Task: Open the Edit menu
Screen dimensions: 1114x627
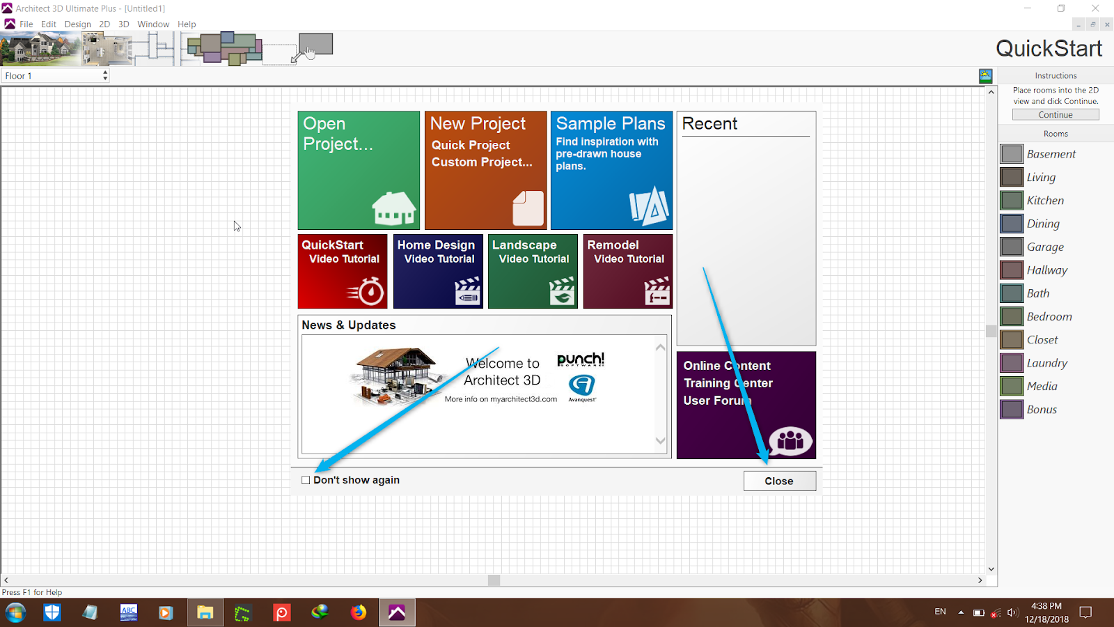Action: pos(49,24)
